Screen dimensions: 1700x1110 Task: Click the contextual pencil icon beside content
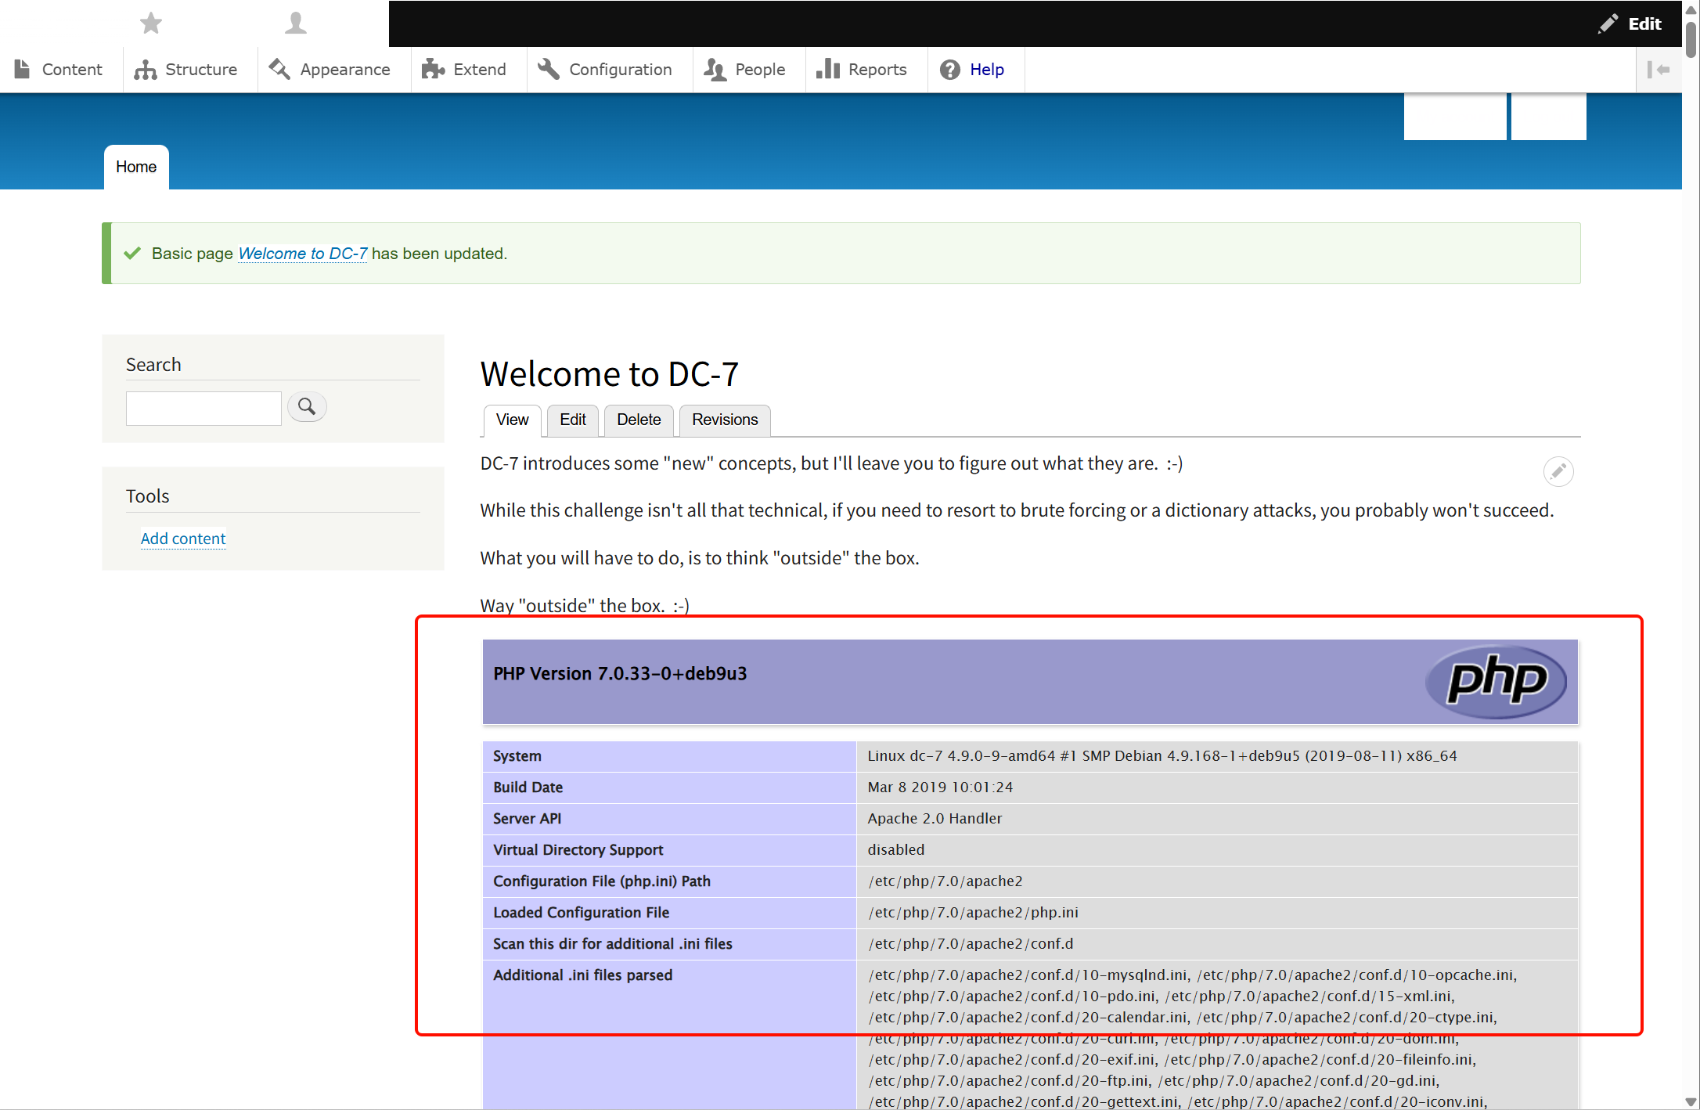(x=1558, y=471)
